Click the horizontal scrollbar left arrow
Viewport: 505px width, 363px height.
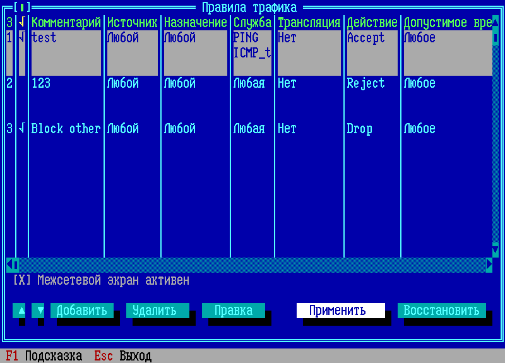tap(9, 265)
